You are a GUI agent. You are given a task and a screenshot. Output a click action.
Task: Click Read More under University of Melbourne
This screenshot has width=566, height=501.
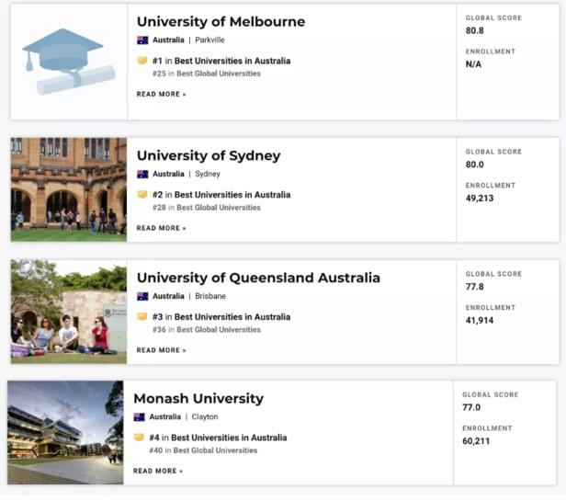coord(161,95)
